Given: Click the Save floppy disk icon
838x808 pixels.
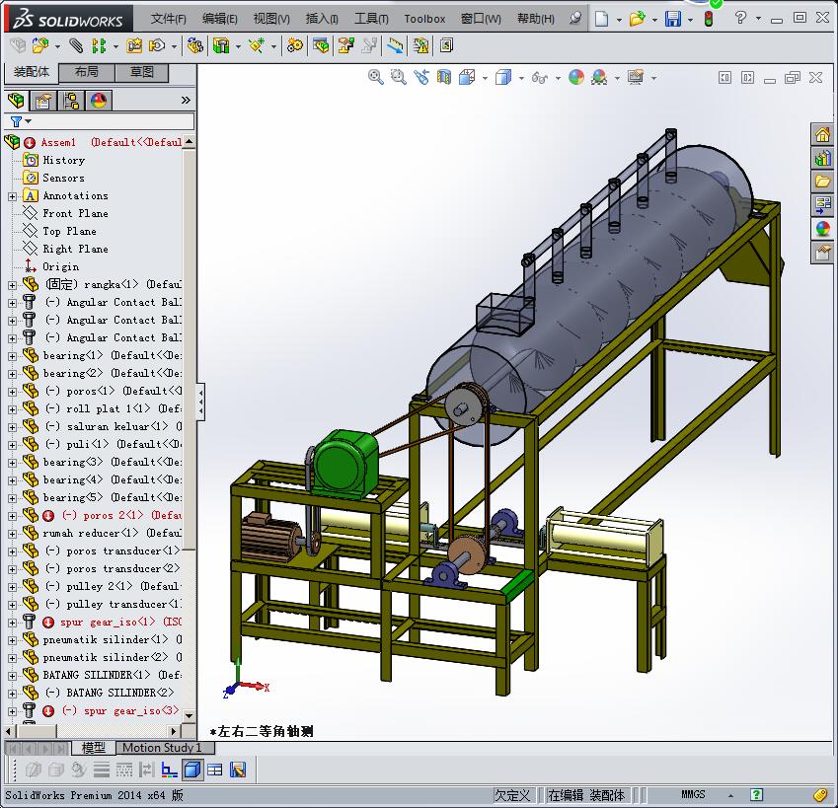Looking at the screenshot, I should pyautogui.click(x=672, y=19).
